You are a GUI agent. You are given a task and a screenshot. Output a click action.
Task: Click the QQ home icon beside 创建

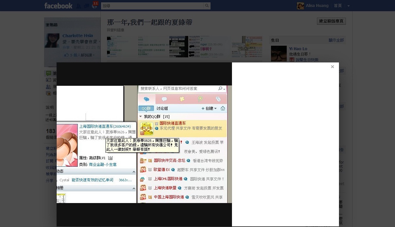click(x=223, y=108)
